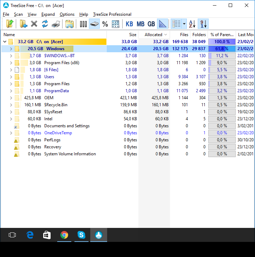Click the PerfLogs warning folder icon
This screenshot has height=257, width=255.
pyautogui.click(x=17, y=140)
